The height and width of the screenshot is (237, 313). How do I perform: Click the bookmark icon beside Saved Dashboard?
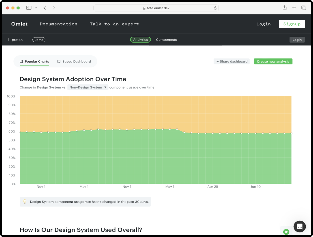coord(59,61)
